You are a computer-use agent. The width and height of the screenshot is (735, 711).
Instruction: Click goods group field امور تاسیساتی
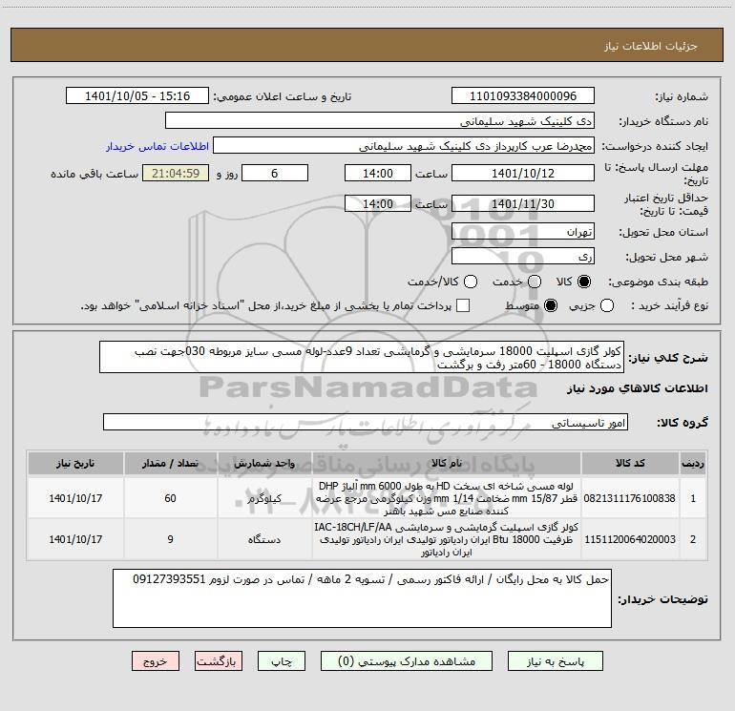[366, 422]
